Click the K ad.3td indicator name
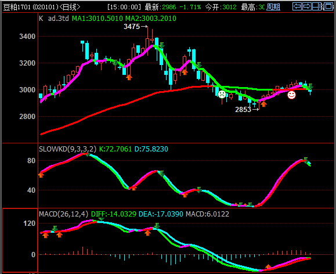 point(54,19)
